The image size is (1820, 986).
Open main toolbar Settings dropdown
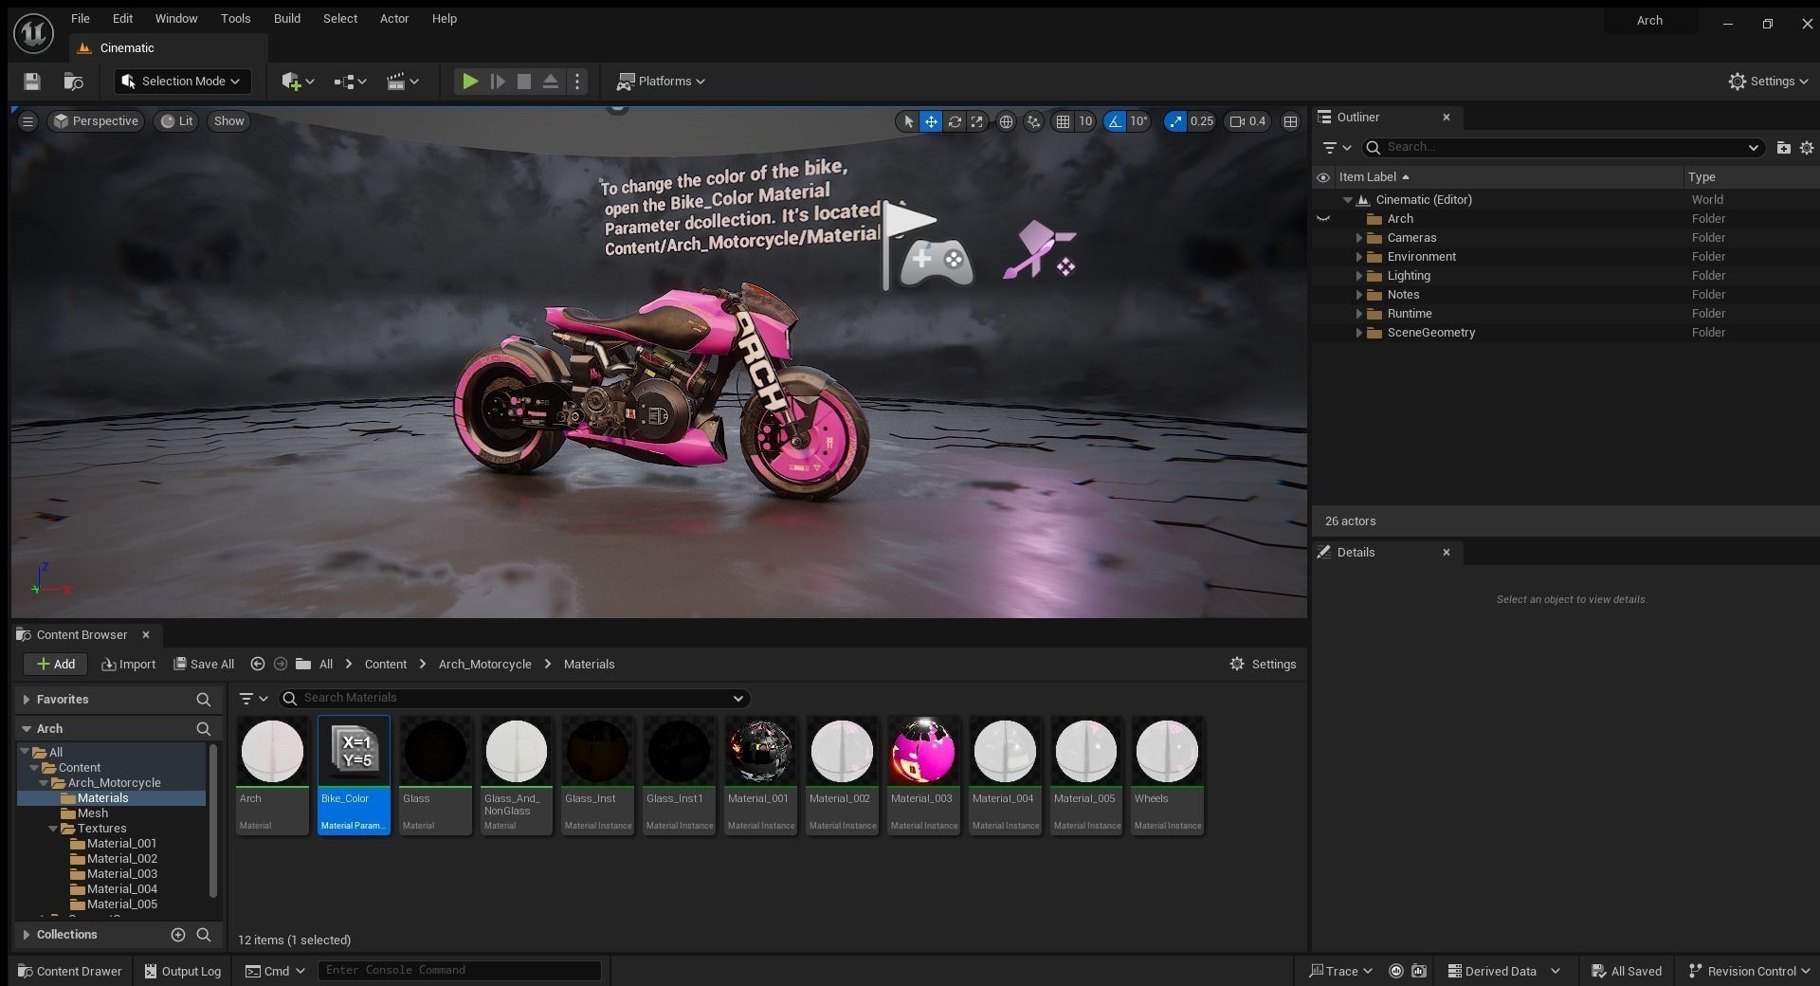click(1768, 82)
